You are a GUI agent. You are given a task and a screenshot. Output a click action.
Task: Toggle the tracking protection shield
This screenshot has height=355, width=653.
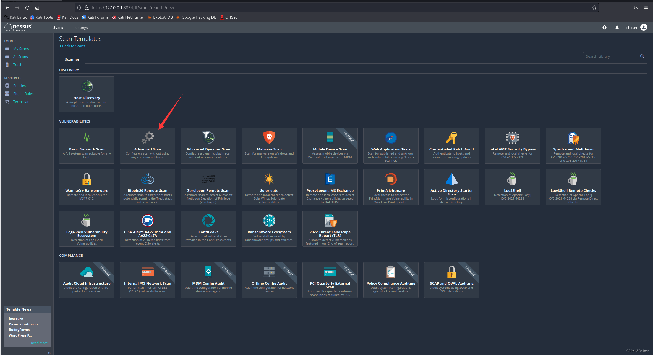[79, 7]
